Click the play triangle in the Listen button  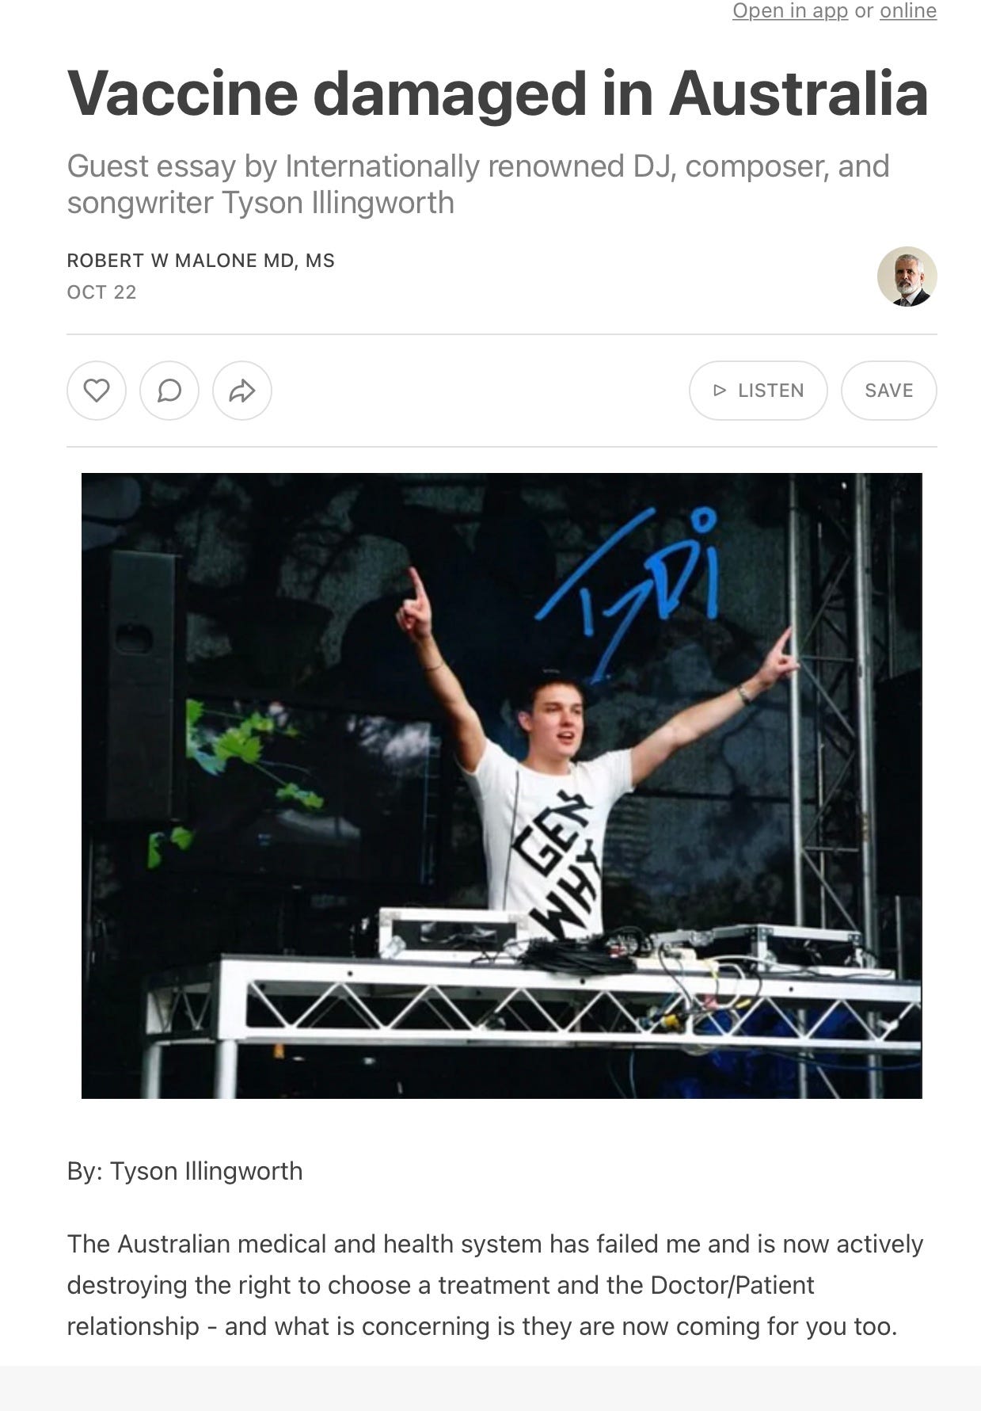coord(720,391)
